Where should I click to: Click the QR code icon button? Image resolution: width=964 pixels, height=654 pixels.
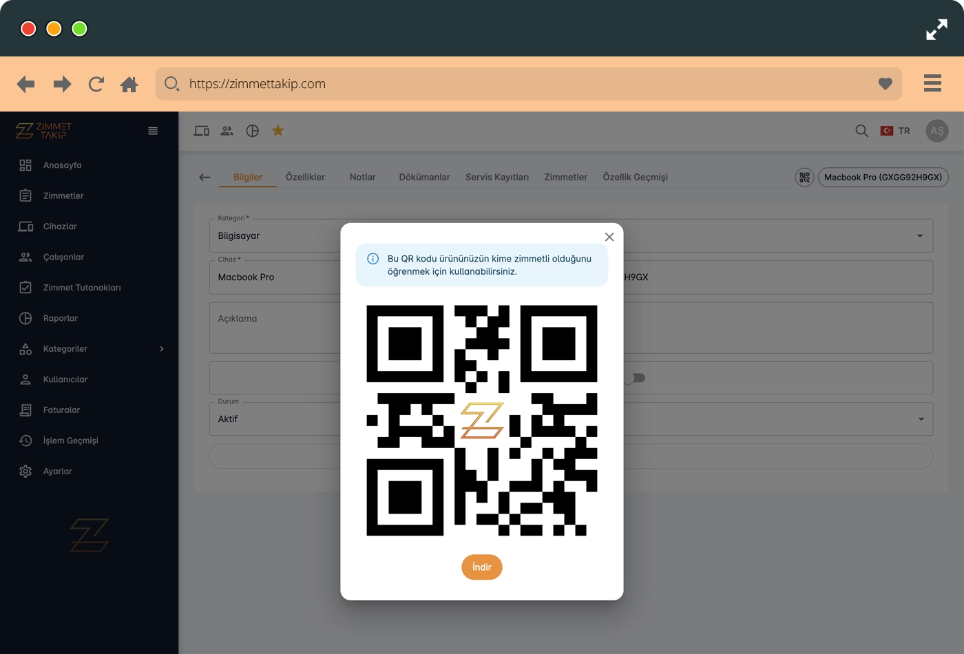click(x=804, y=178)
